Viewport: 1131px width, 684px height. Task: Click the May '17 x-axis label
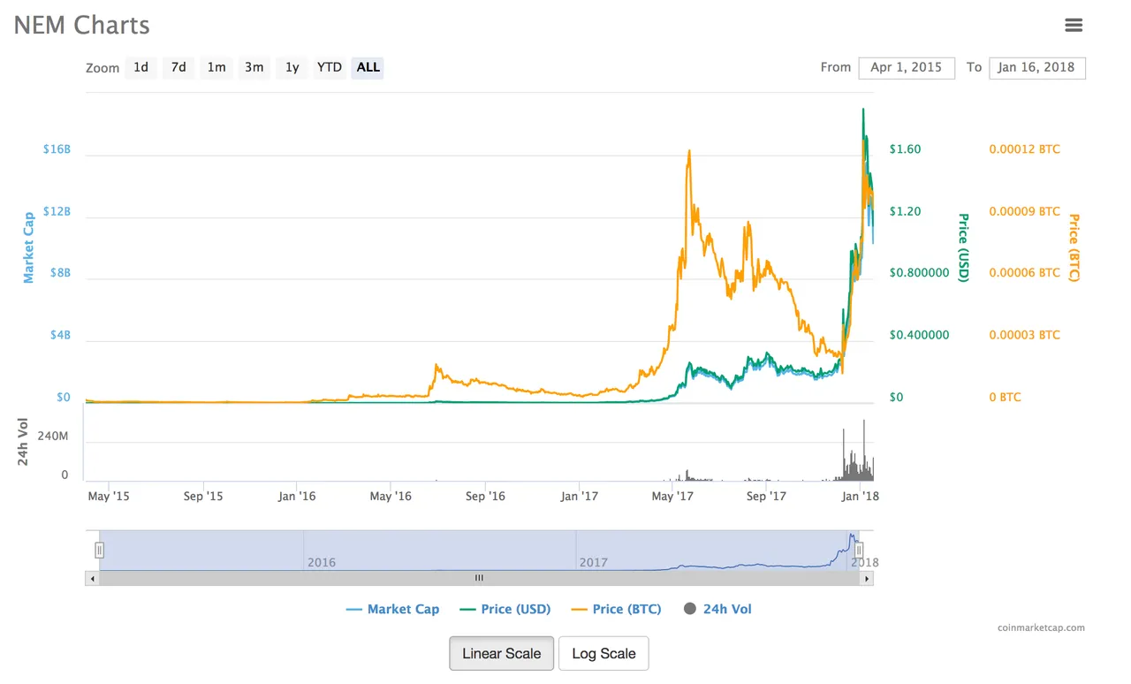(672, 496)
